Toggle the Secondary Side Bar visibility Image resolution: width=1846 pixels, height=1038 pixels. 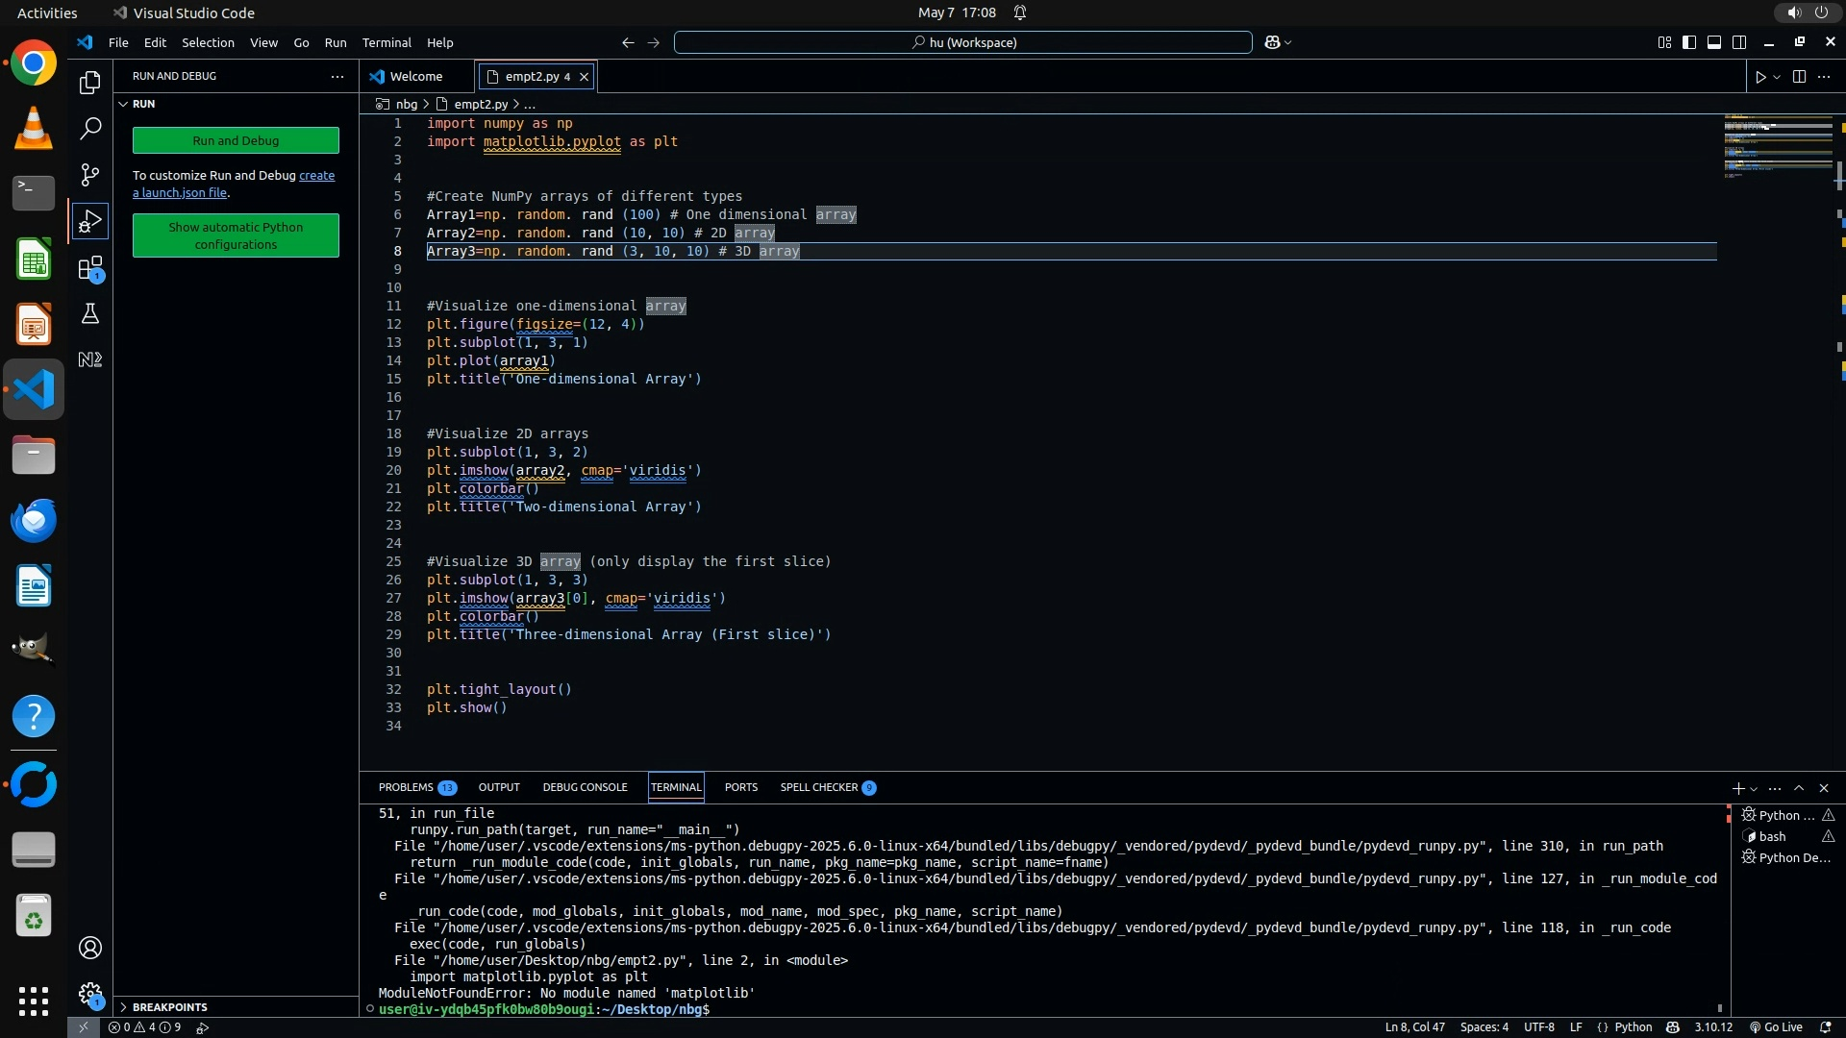pyautogui.click(x=1739, y=42)
